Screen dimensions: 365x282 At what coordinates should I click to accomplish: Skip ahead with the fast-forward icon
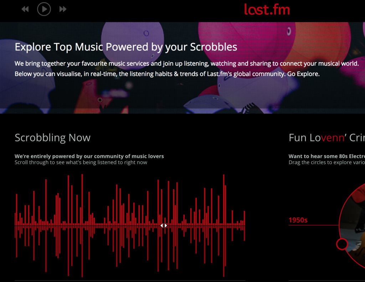[x=63, y=9]
